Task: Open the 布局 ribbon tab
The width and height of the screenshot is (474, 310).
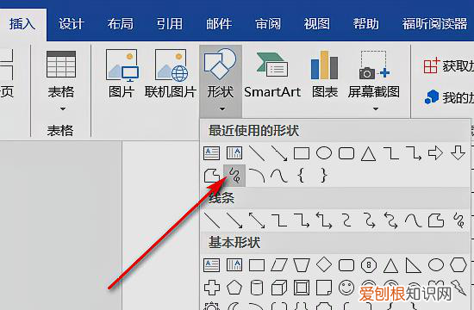Action: point(121,23)
